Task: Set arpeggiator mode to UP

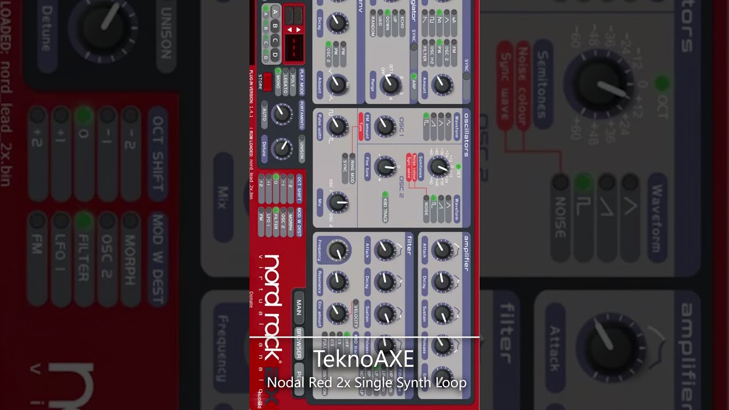Action: (x=395, y=23)
